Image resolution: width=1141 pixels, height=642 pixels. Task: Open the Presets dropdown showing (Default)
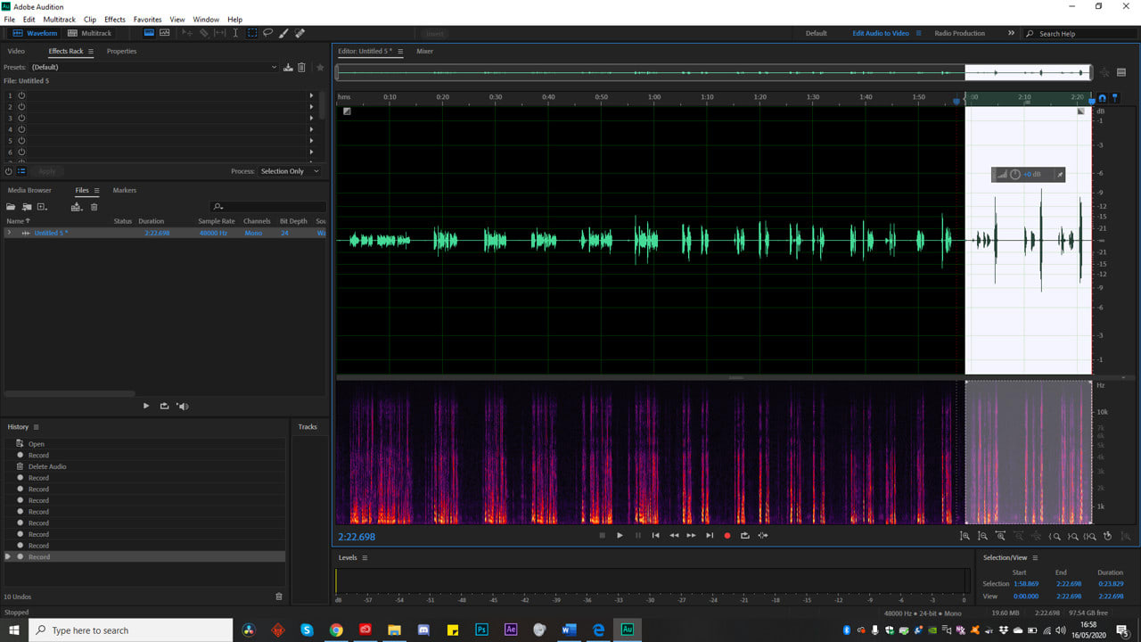pos(154,67)
